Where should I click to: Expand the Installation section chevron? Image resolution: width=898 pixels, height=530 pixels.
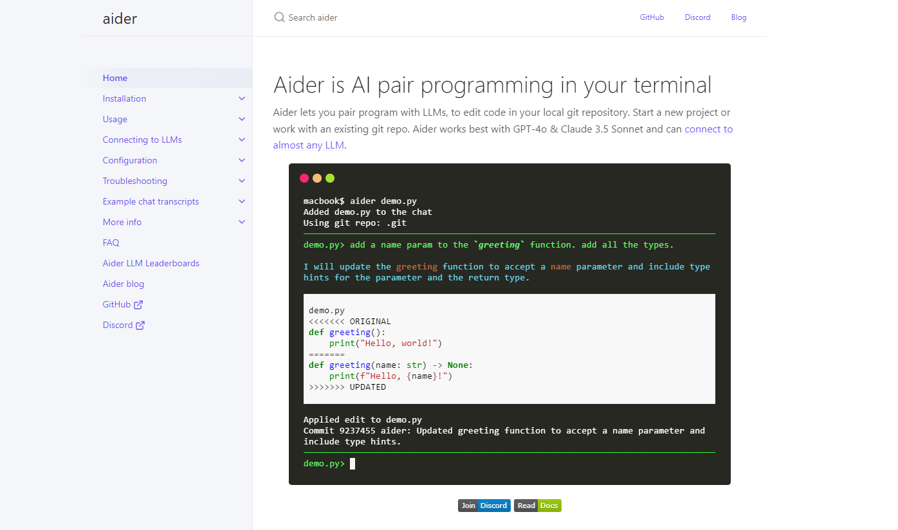(x=242, y=98)
